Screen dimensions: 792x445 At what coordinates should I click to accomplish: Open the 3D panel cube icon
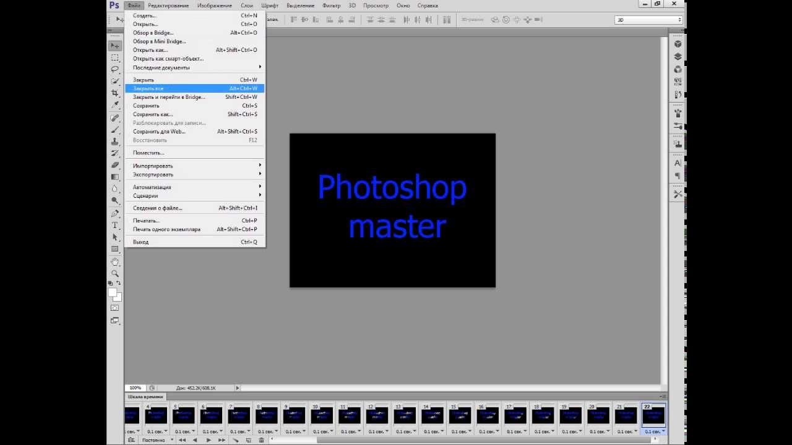tap(678, 44)
